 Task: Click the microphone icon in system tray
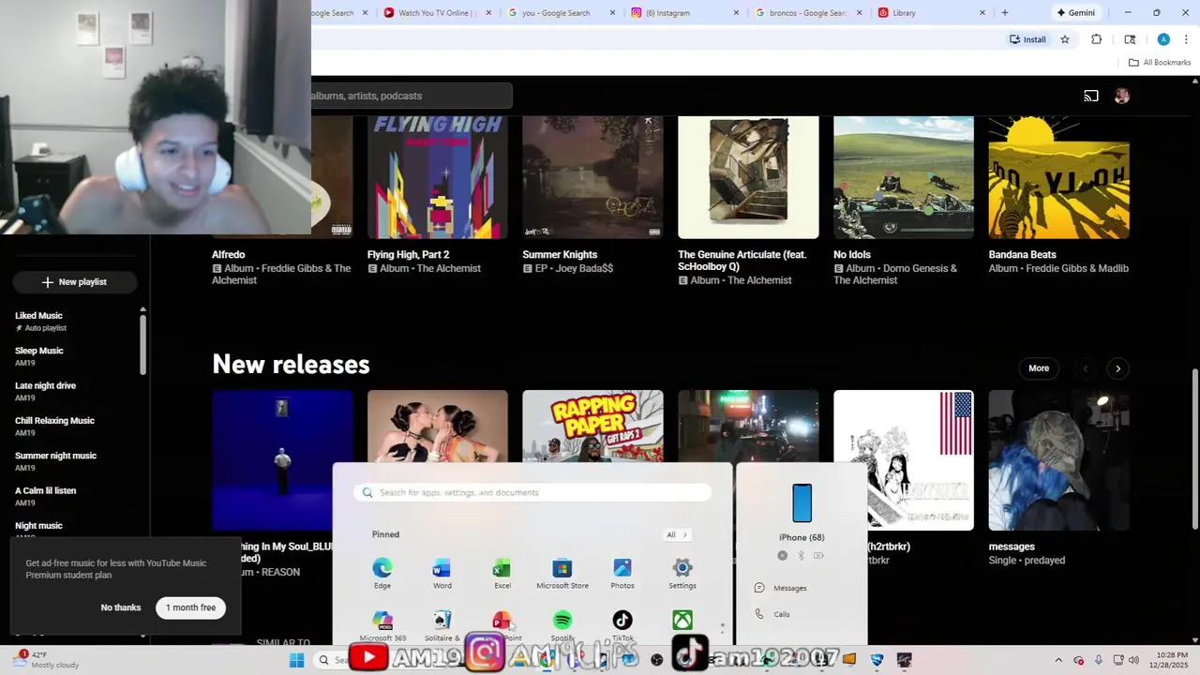pos(1099,660)
